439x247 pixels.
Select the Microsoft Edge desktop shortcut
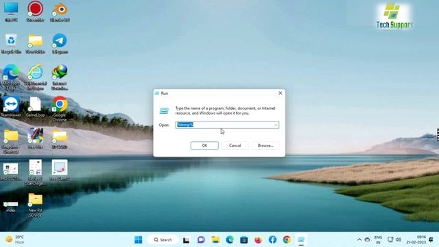coord(11,78)
